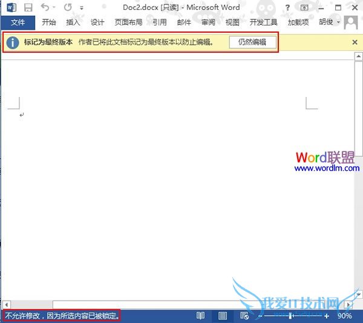Switch to the 加载项 tab
Image resolution: width=363 pixels, height=323 pixels.
pyautogui.click(x=298, y=22)
